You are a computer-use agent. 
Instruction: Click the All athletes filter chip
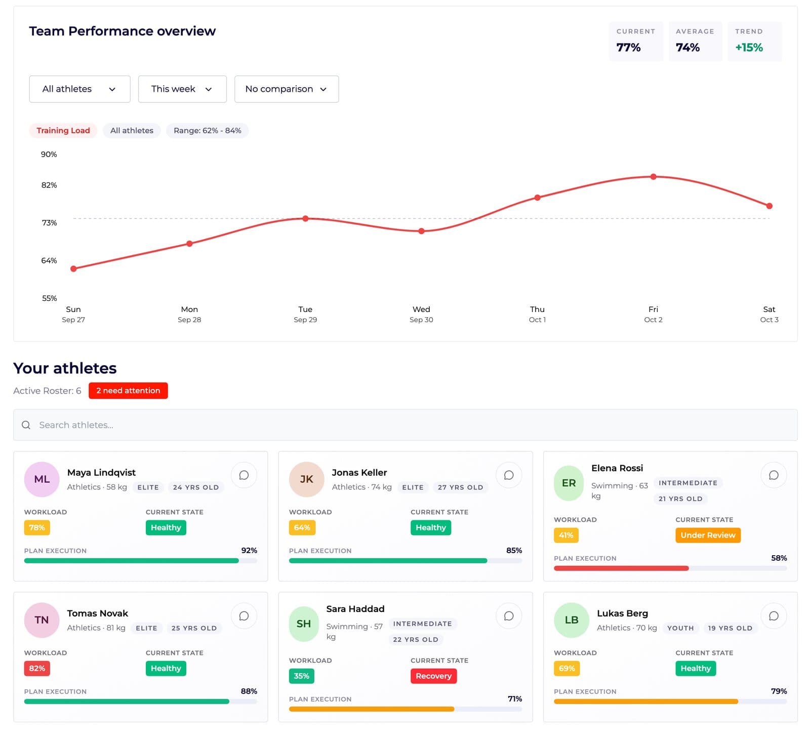[132, 131]
